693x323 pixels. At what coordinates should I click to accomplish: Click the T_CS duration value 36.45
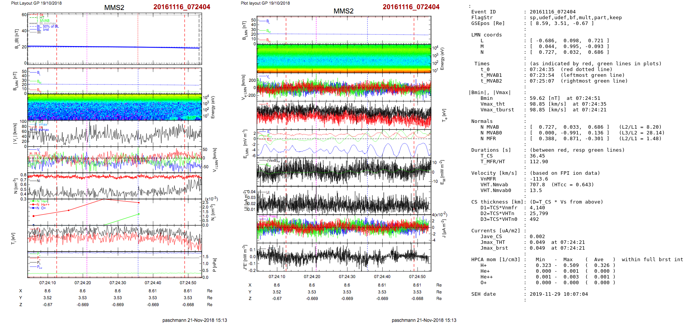coord(537,156)
